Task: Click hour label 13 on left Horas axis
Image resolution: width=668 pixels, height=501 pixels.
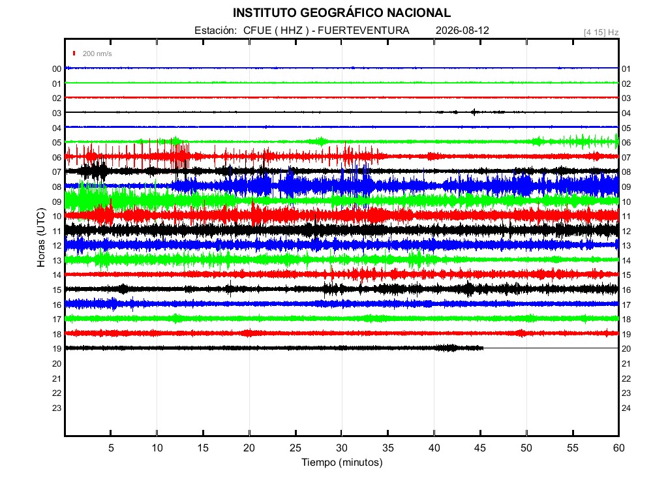Action: (x=57, y=261)
